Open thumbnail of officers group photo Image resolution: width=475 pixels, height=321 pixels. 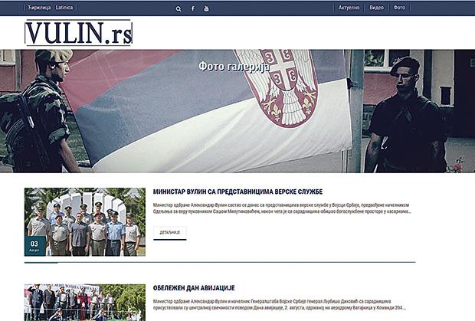(x=85, y=222)
